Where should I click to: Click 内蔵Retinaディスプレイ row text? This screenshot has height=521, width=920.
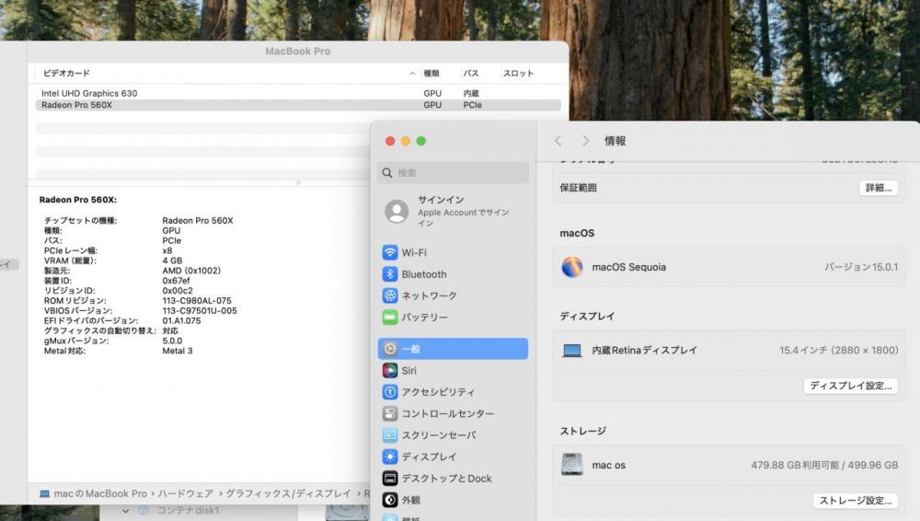[644, 351]
